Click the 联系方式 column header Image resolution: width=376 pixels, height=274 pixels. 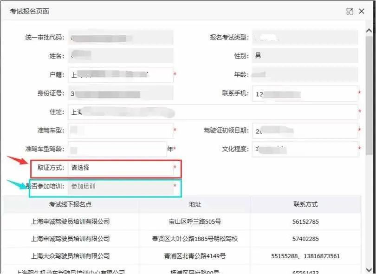pos(305,204)
